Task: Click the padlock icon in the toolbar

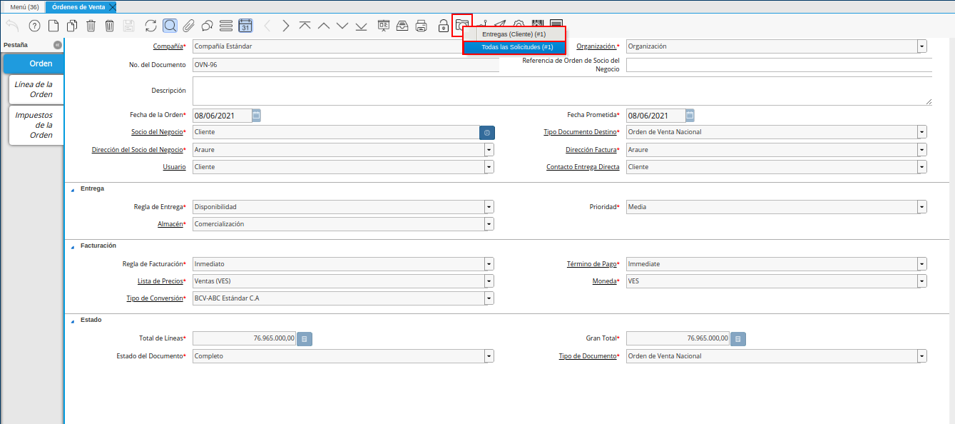Action: (443, 26)
